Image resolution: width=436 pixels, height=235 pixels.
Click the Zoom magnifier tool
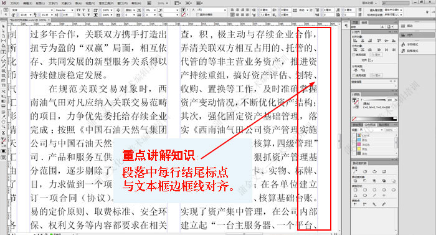tap(3, 127)
